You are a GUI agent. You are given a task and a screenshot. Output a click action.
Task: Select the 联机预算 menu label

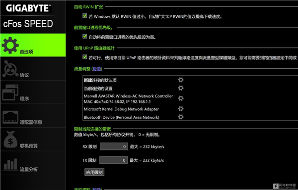(29, 146)
